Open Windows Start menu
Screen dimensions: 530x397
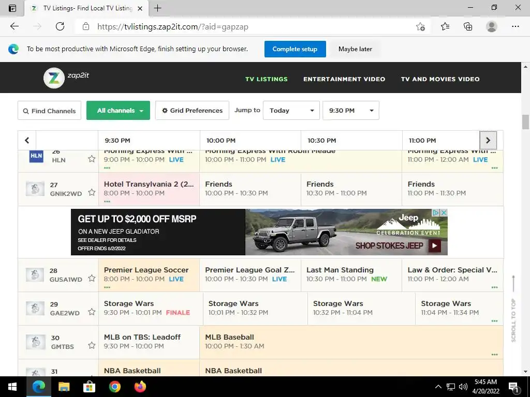pyautogui.click(x=12, y=387)
